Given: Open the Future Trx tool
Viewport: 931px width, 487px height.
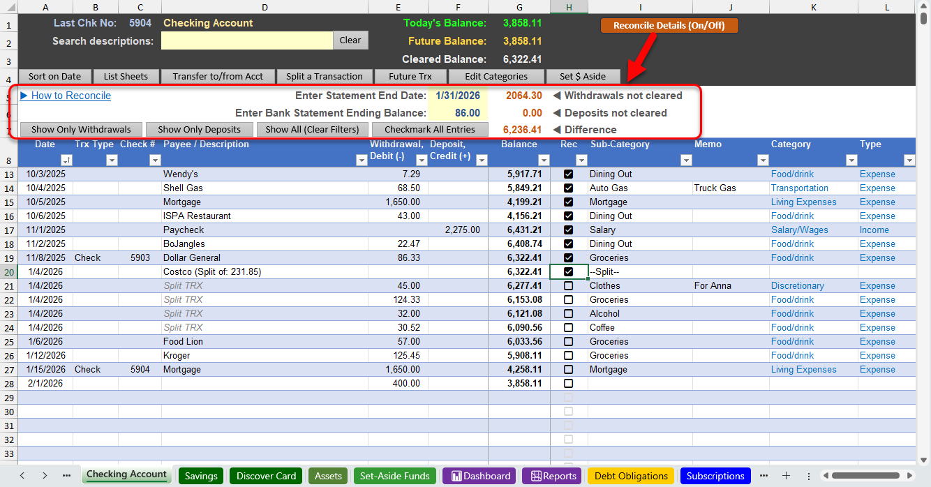Looking at the screenshot, I should tap(410, 76).
